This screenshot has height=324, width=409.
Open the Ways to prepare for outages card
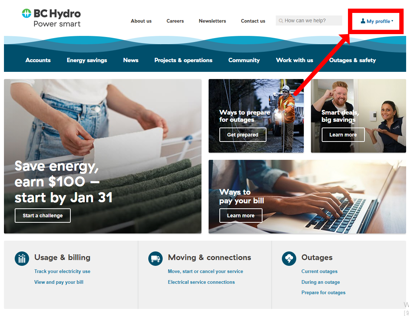tap(256, 116)
